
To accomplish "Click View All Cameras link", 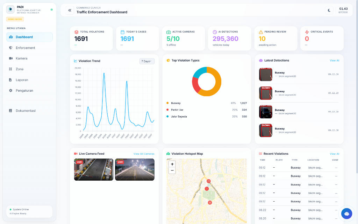I will coord(144,154).
